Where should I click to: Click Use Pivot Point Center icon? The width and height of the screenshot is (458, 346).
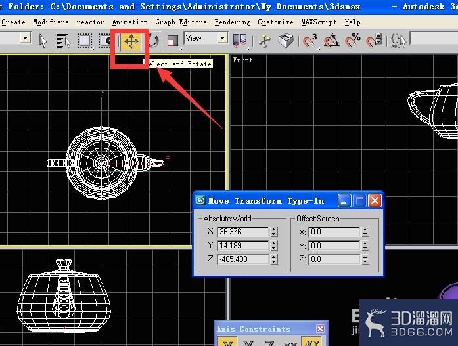[240, 41]
